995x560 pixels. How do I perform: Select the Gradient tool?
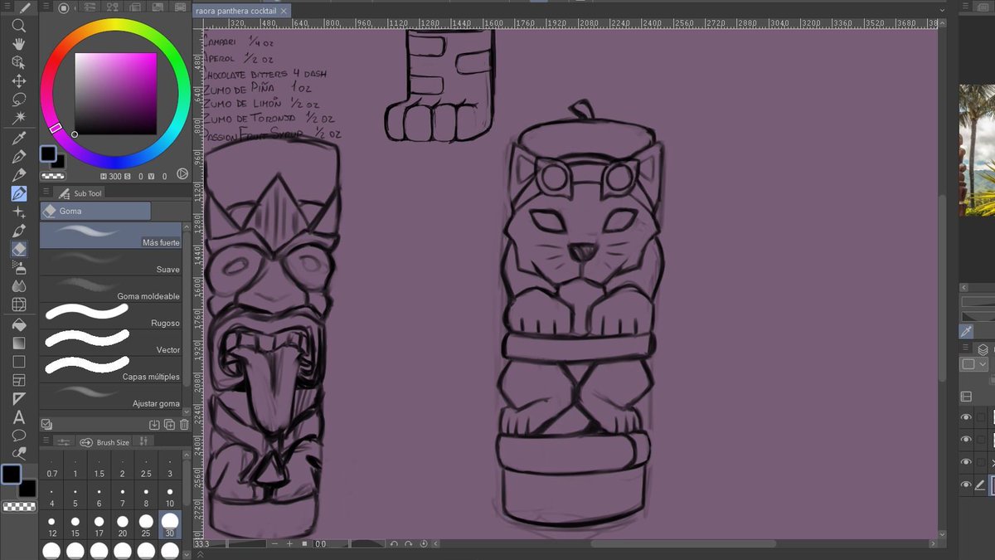coord(18,342)
